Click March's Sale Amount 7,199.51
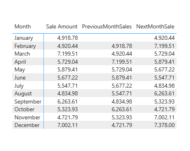 click(x=67, y=54)
